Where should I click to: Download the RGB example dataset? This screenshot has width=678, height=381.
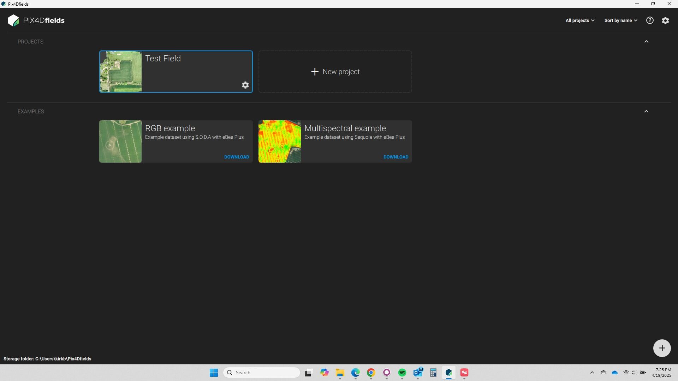click(x=237, y=157)
